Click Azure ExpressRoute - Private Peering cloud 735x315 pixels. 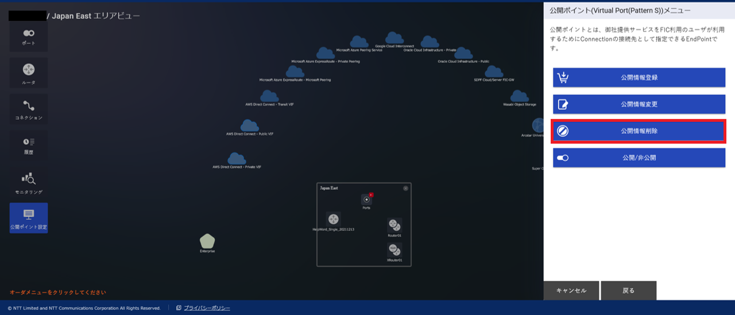pyautogui.click(x=326, y=53)
